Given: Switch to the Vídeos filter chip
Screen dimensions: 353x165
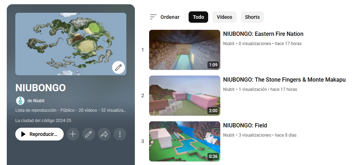Looking at the screenshot, I should pos(224,17).
